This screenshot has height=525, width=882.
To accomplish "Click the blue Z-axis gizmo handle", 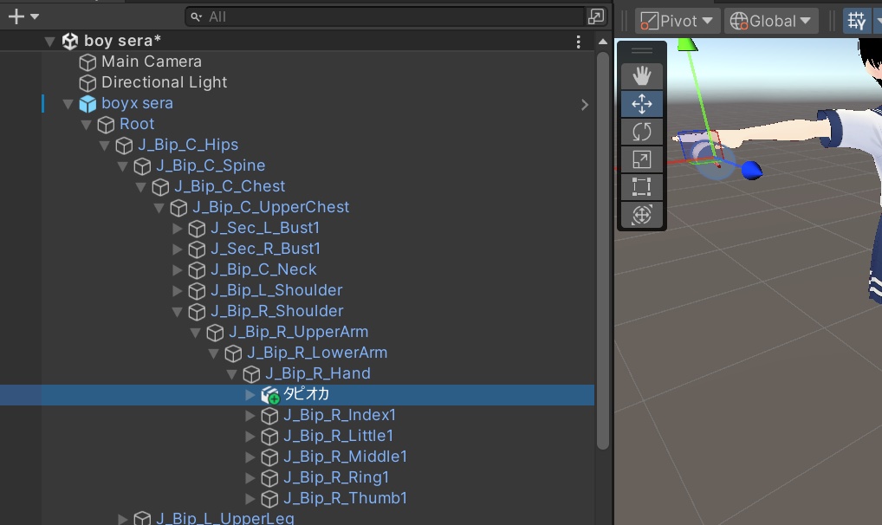I will click(751, 170).
